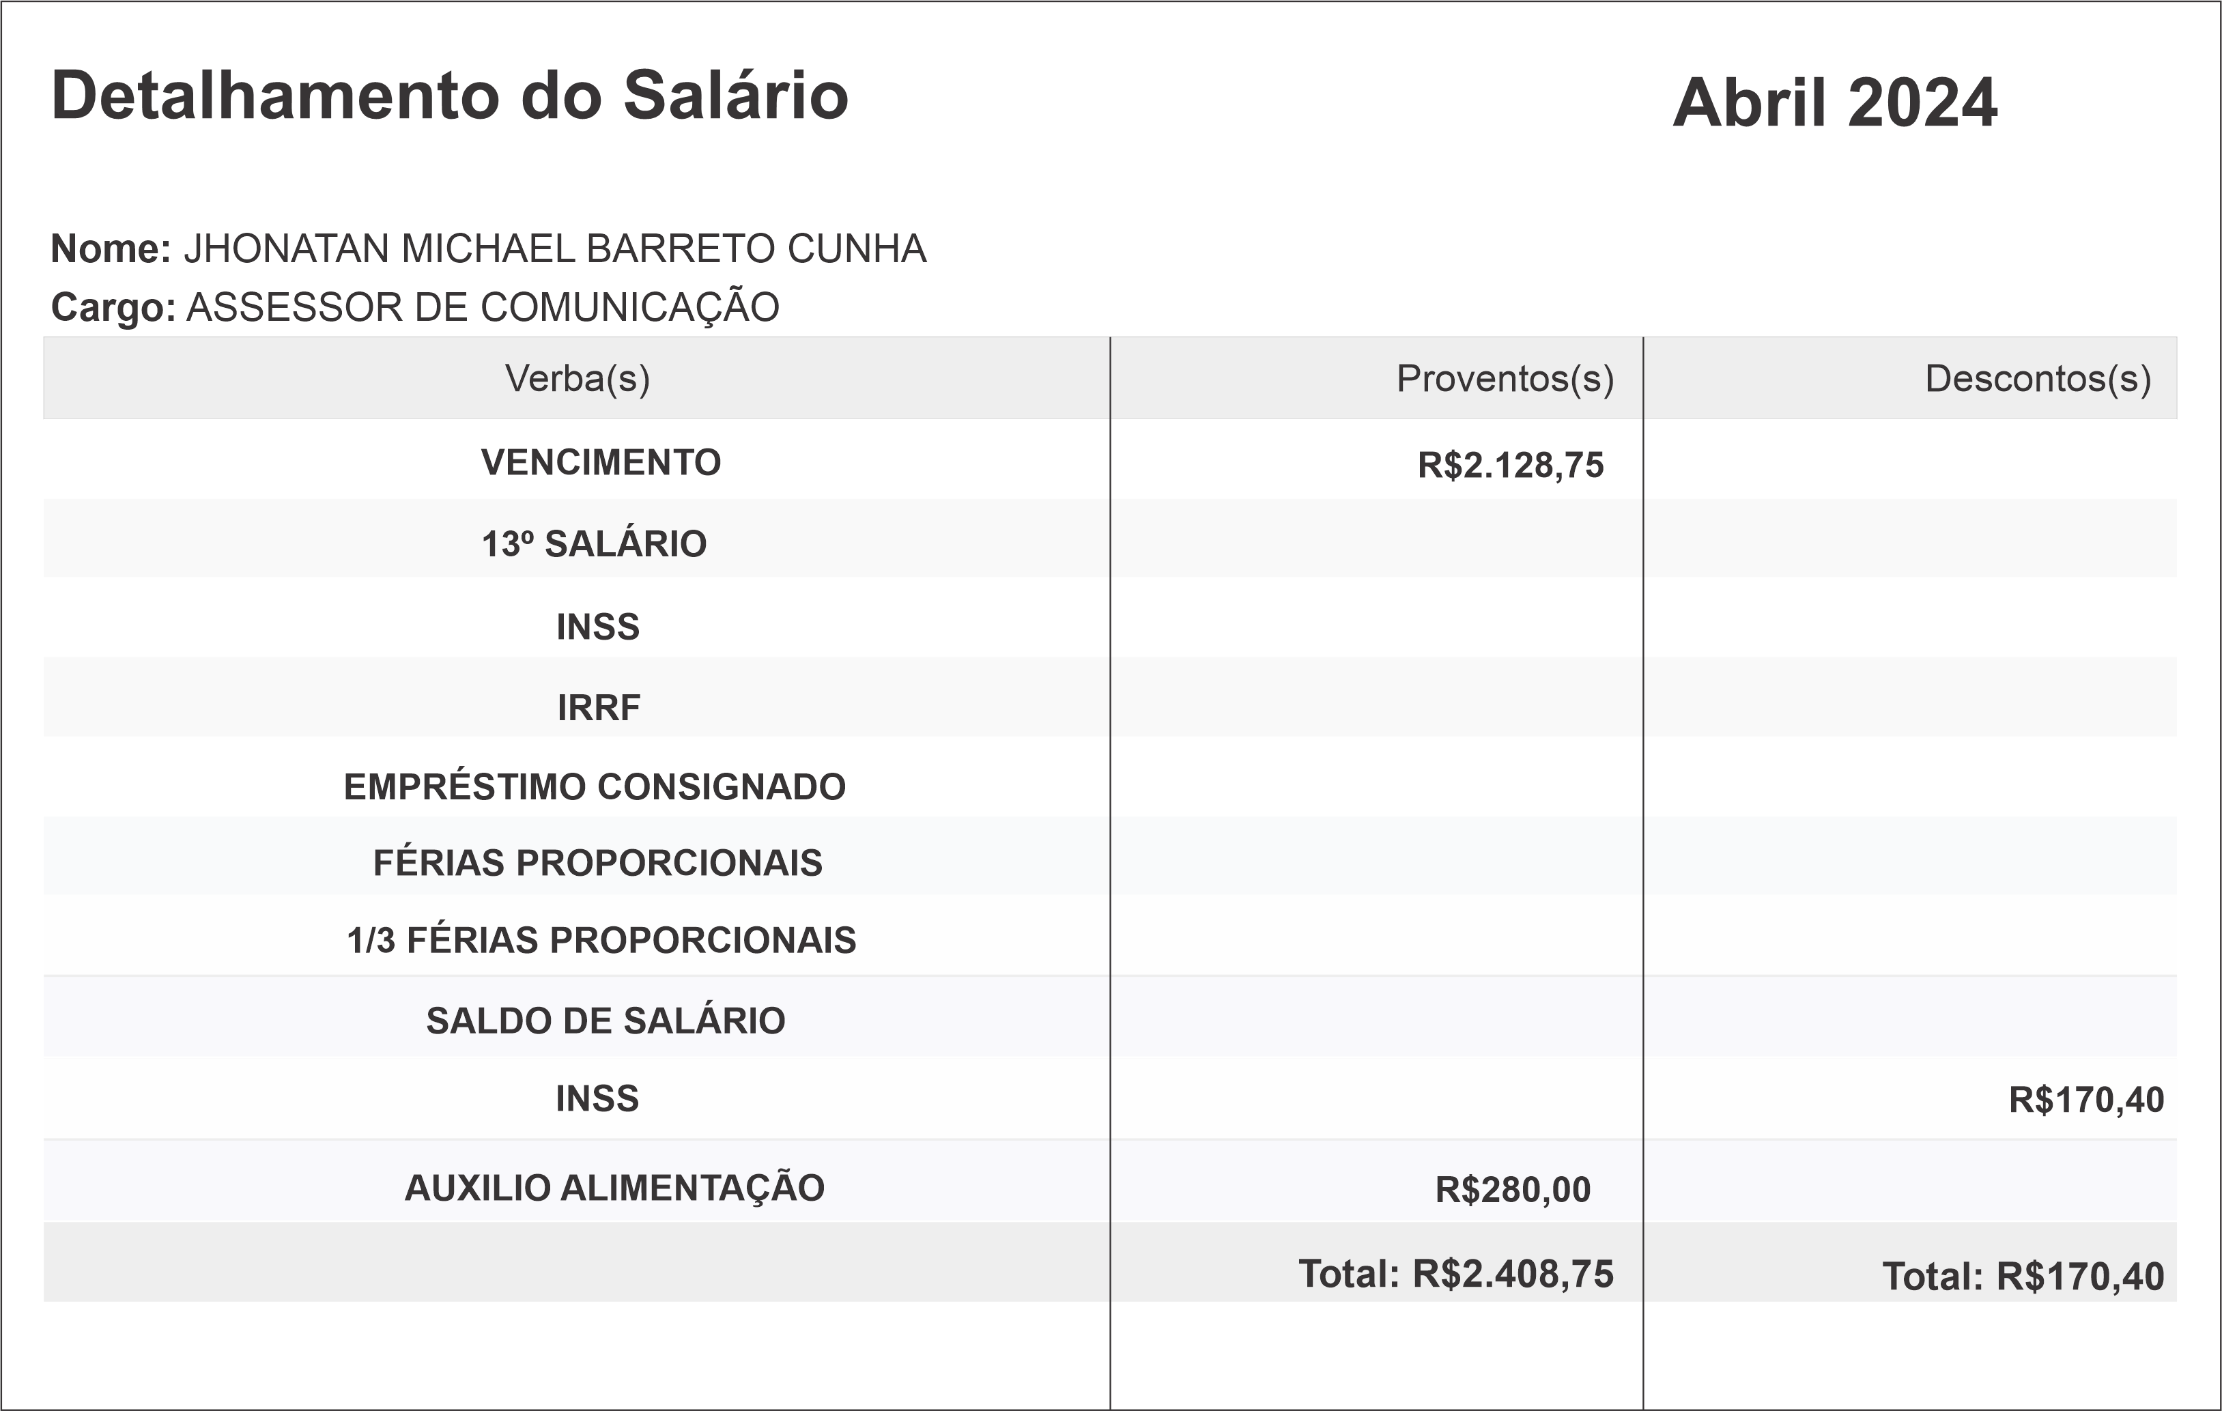This screenshot has width=2222, height=1411.
Task: Select the EMPRÉSTIMO CONSIGNADO row label
Action: [x=595, y=787]
